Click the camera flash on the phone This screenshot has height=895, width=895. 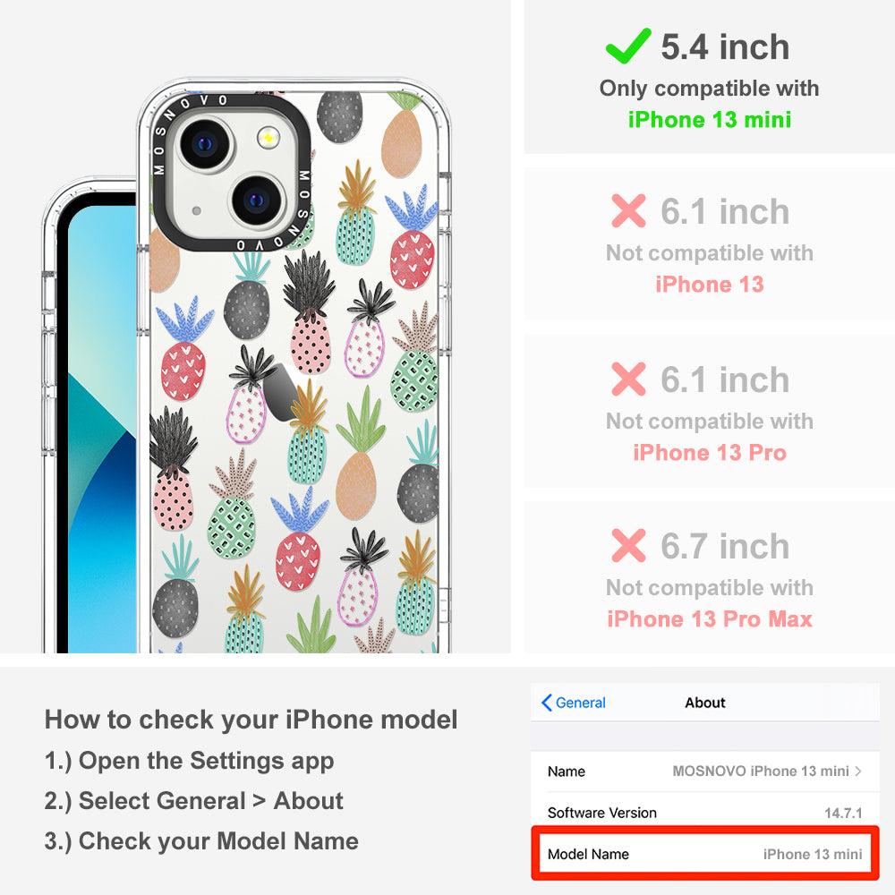pyautogui.click(x=268, y=138)
